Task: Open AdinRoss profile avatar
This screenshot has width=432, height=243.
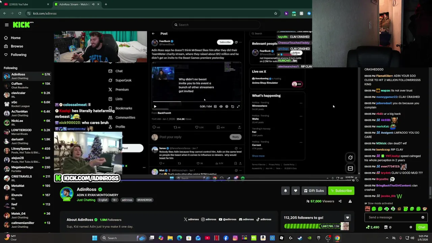Action: coord(66,193)
